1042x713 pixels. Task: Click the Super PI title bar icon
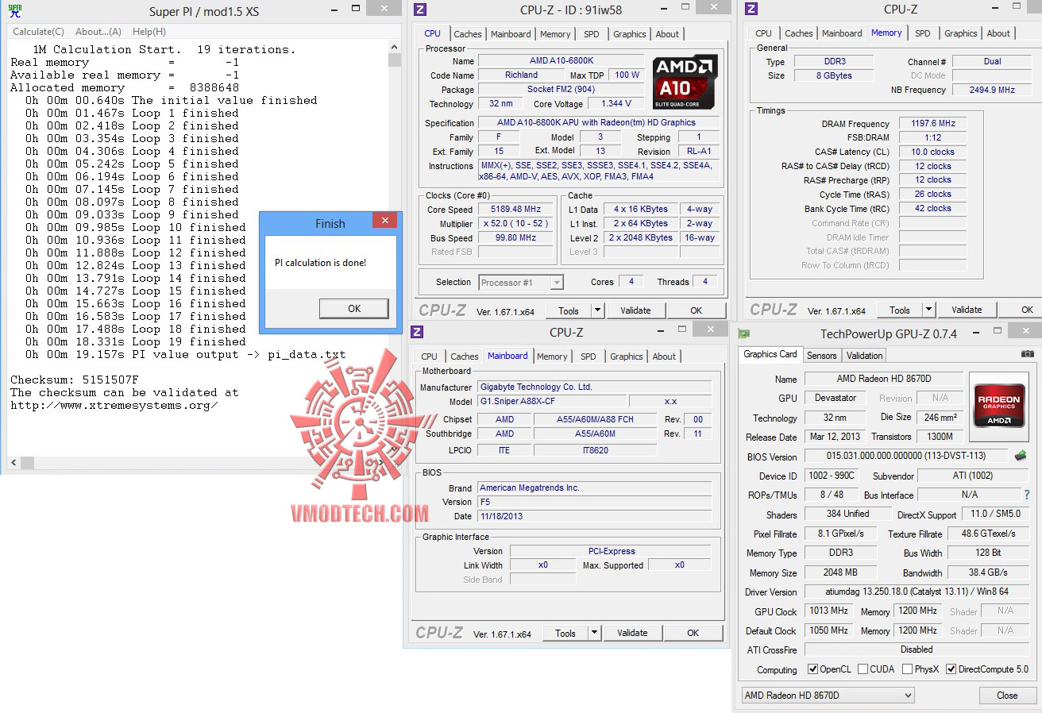(14, 11)
